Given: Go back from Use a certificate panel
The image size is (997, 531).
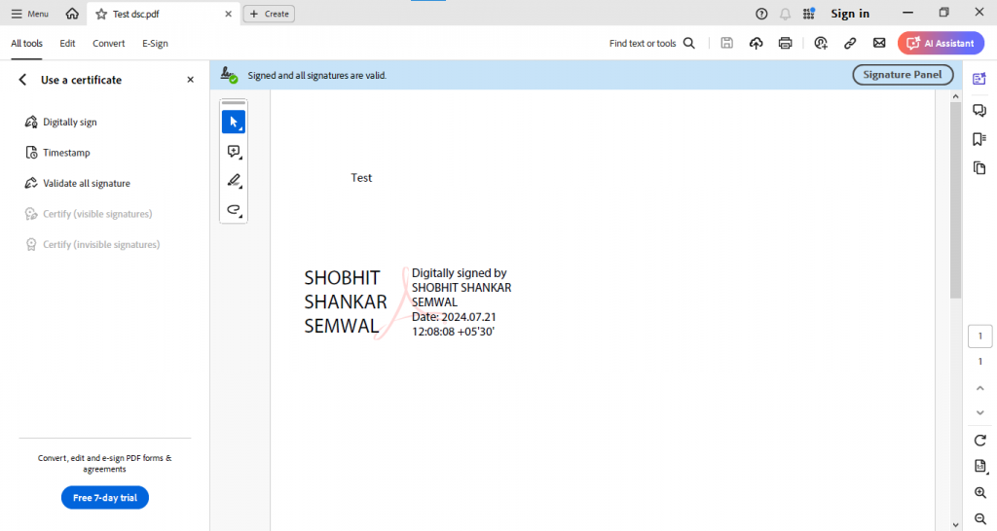Looking at the screenshot, I should pos(23,80).
